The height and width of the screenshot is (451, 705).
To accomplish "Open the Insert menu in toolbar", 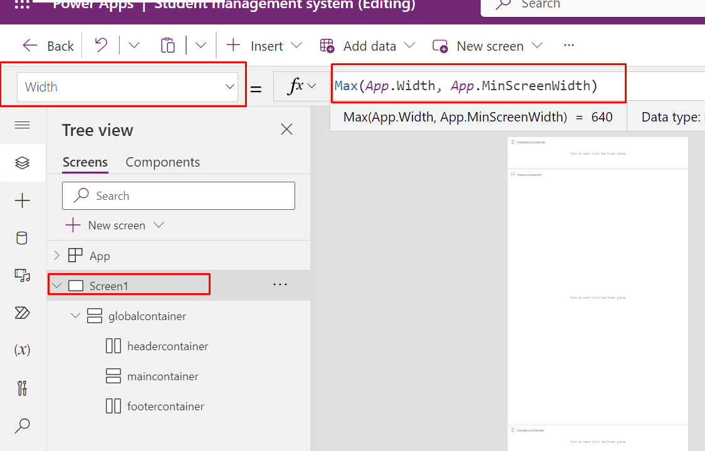I will (x=264, y=46).
